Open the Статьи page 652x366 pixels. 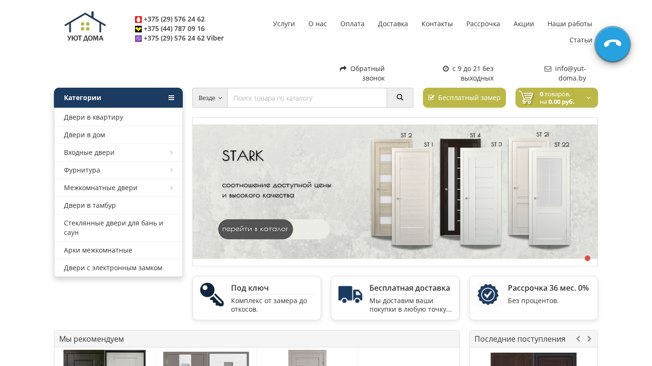581,40
